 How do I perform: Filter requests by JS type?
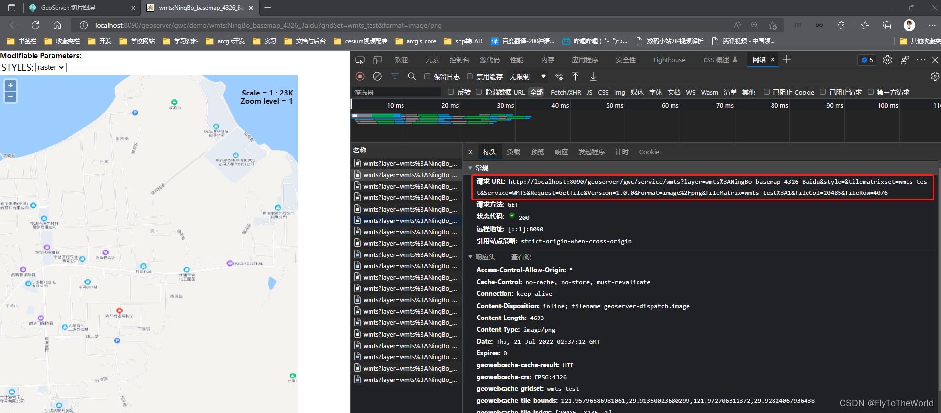coord(589,92)
